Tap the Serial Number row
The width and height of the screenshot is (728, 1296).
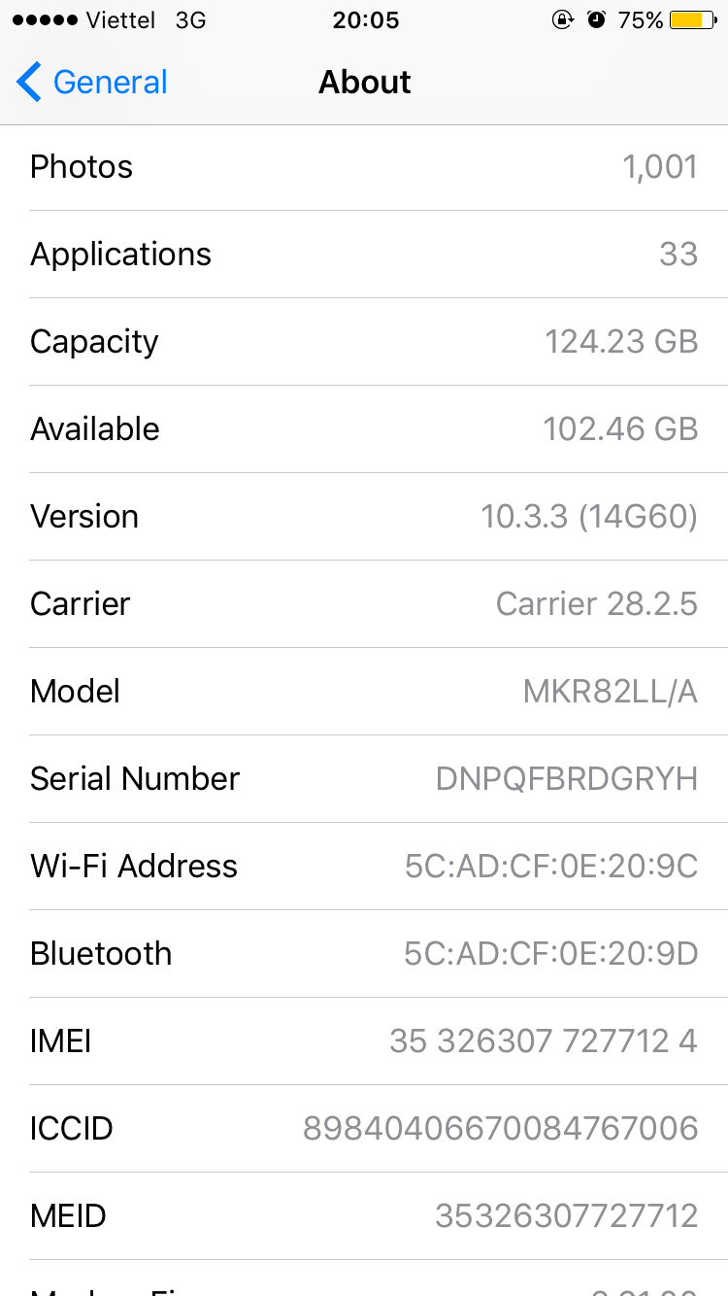(364, 779)
